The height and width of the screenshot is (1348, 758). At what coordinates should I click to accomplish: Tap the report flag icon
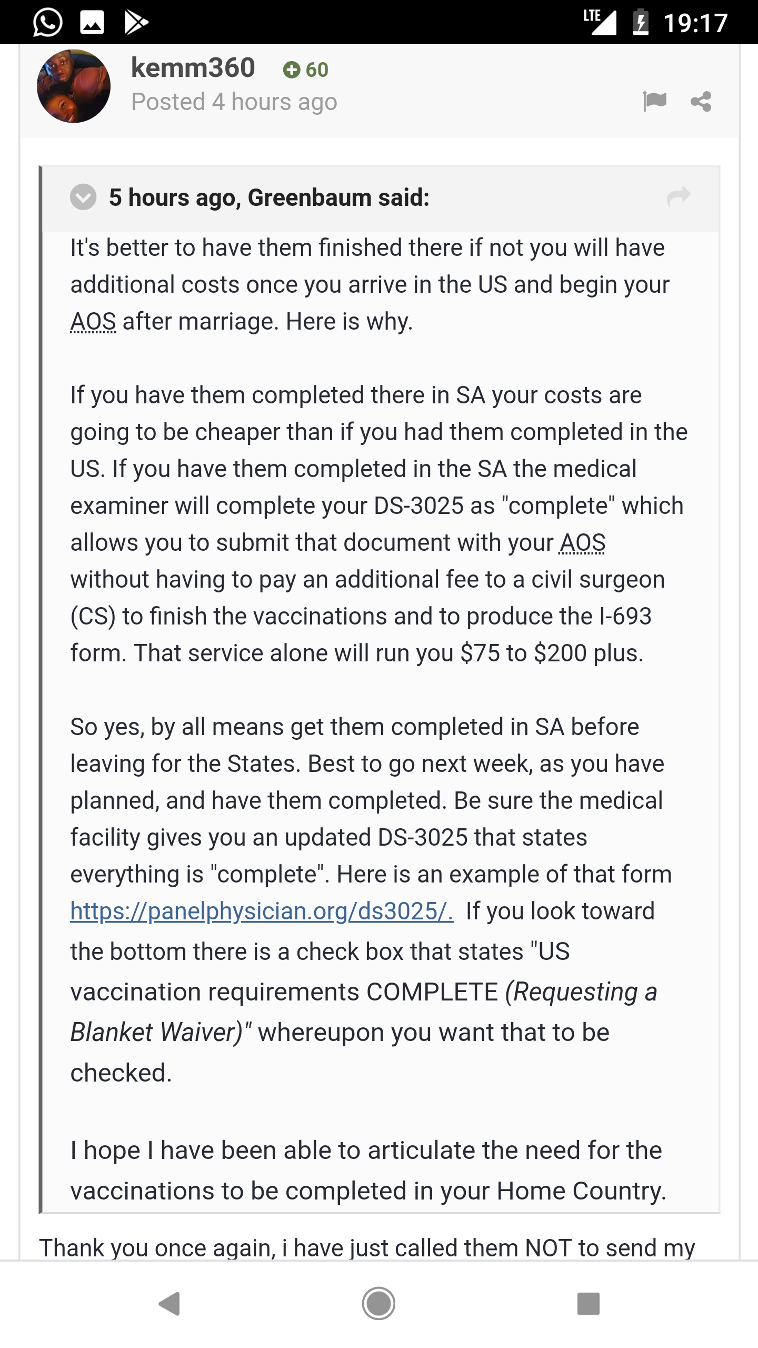655,101
